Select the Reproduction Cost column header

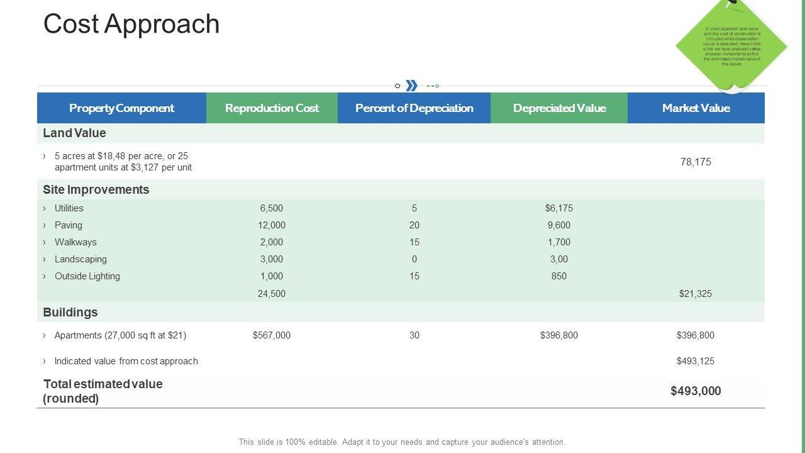(x=272, y=108)
